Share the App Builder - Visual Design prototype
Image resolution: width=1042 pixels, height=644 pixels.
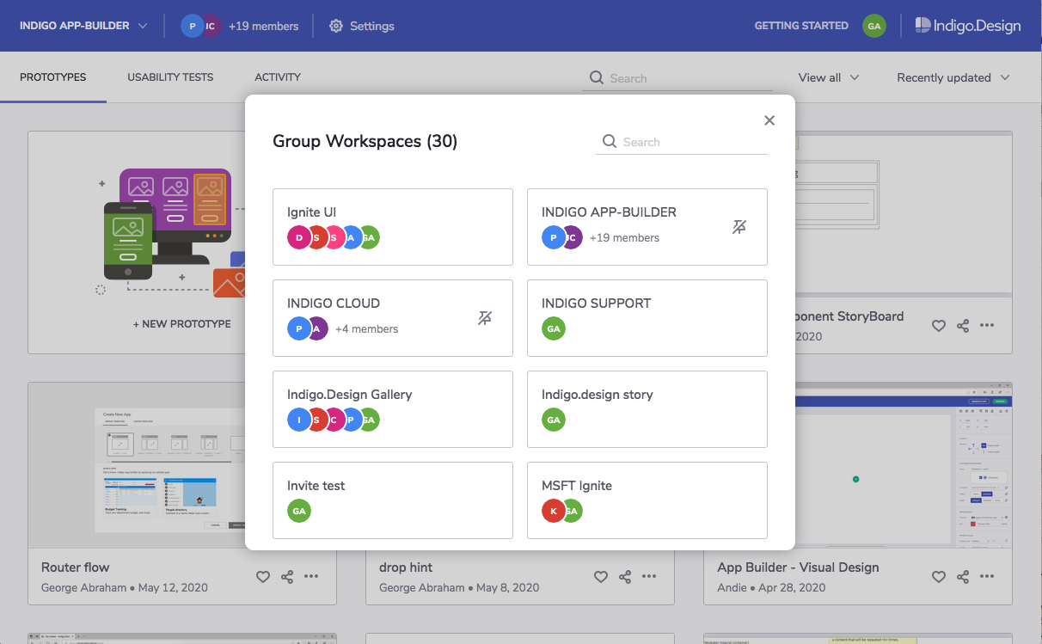pyautogui.click(x=963, y=577)
